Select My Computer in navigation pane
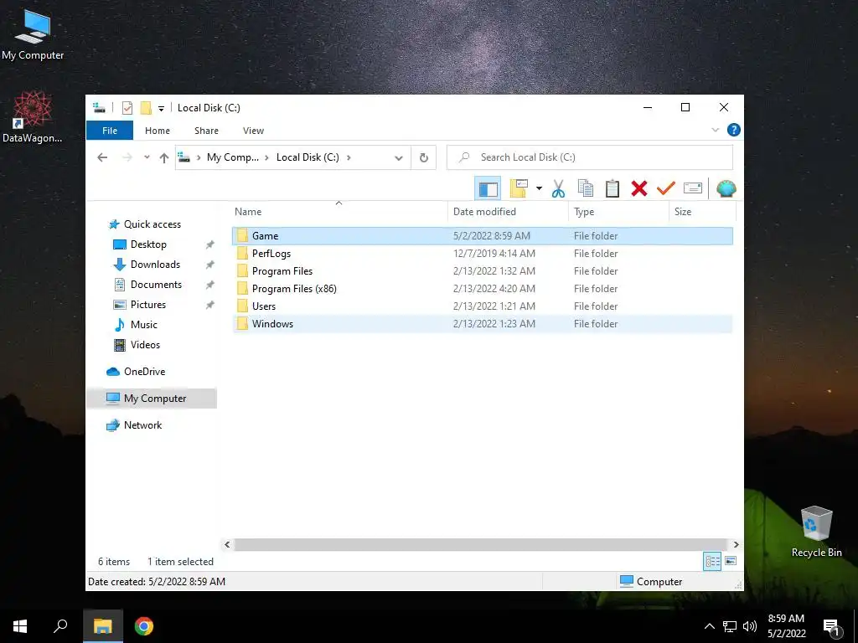This screenshot has width=858, height=643. point(152,399)
